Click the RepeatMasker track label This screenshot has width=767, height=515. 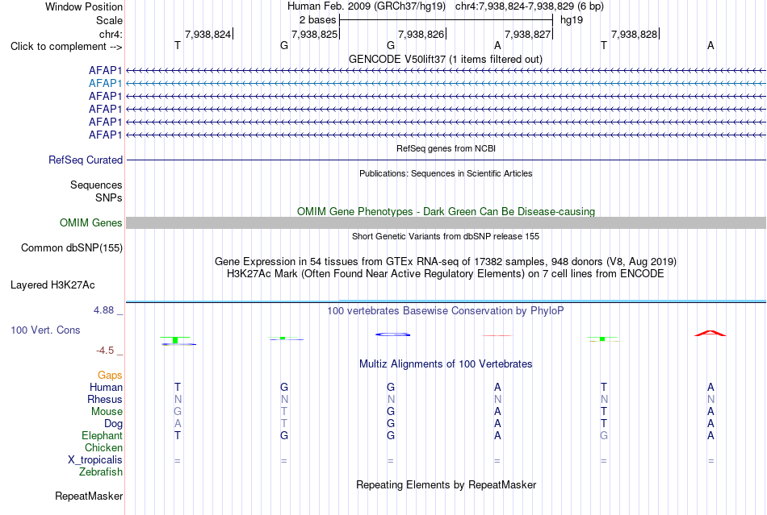coord(89,496)
